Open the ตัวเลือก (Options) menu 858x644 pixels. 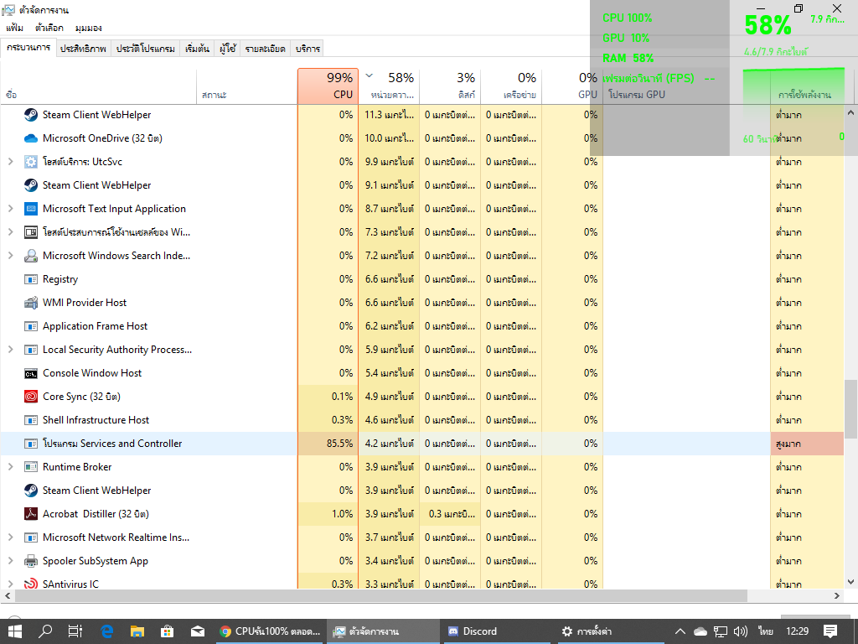(49, 28)
